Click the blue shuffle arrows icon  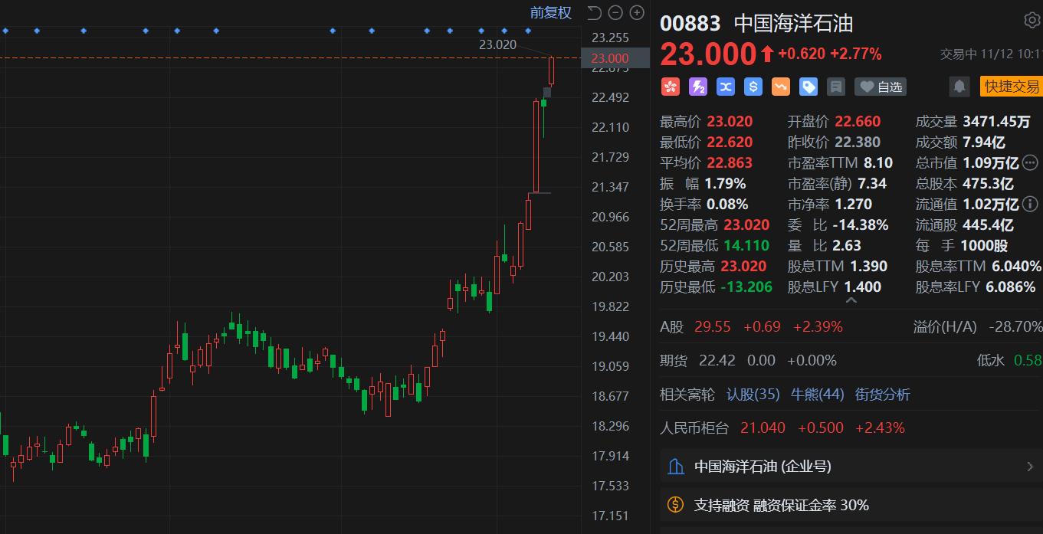[x=726, y=87]
